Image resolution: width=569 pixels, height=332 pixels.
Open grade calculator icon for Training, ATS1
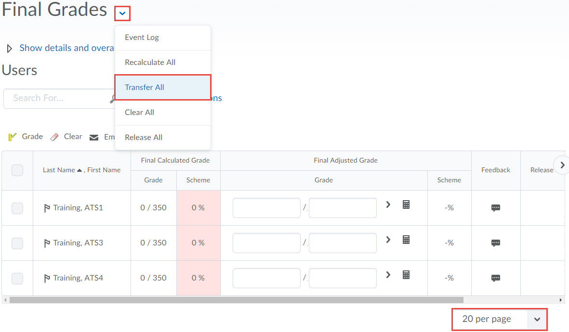[406, 205]
